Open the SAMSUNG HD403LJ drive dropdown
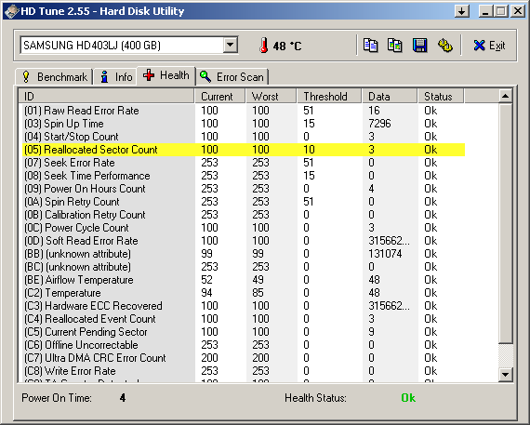The width and height of the screenshot is (530, 425). [x=231, y=45]
